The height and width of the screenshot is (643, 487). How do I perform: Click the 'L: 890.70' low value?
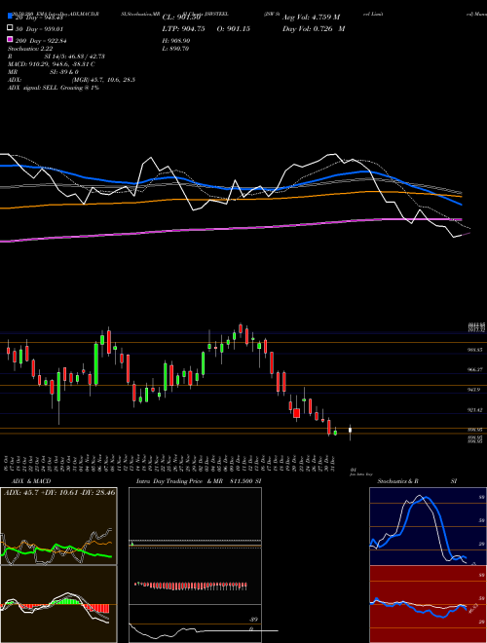pyautogui.click(x=176, y=49)
